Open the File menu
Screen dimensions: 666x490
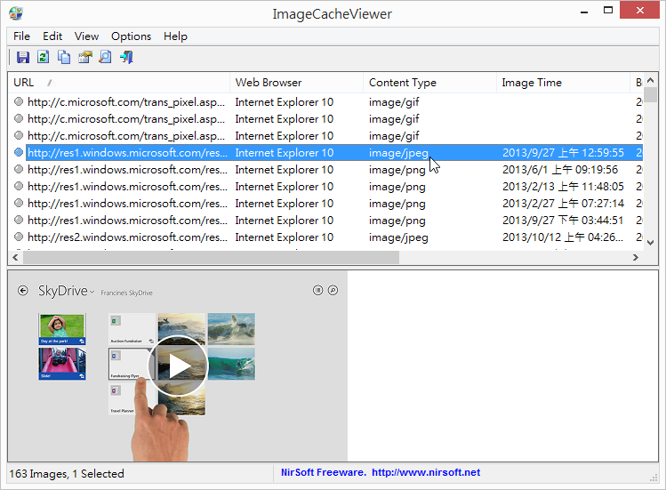point(21,36)
